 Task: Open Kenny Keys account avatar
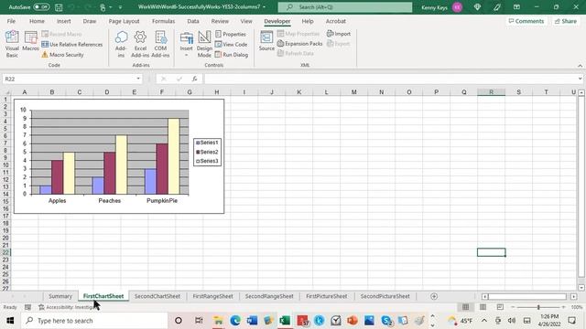pos(457,7)
